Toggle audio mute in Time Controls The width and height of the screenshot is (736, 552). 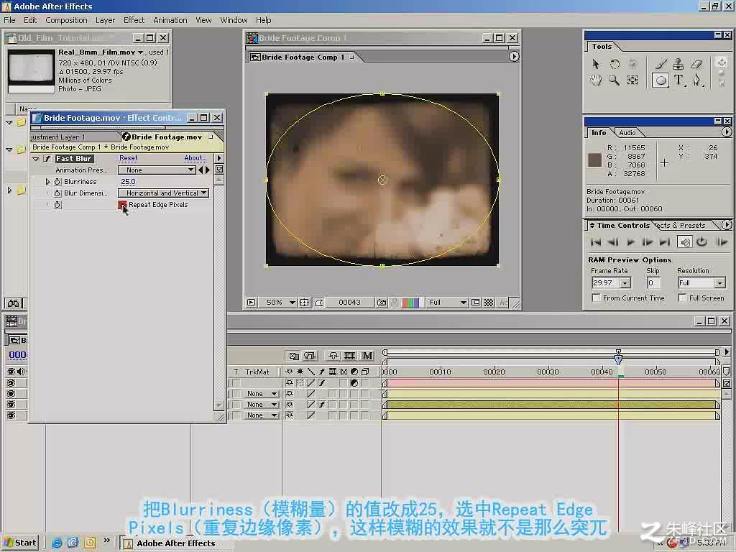point(685,242)
